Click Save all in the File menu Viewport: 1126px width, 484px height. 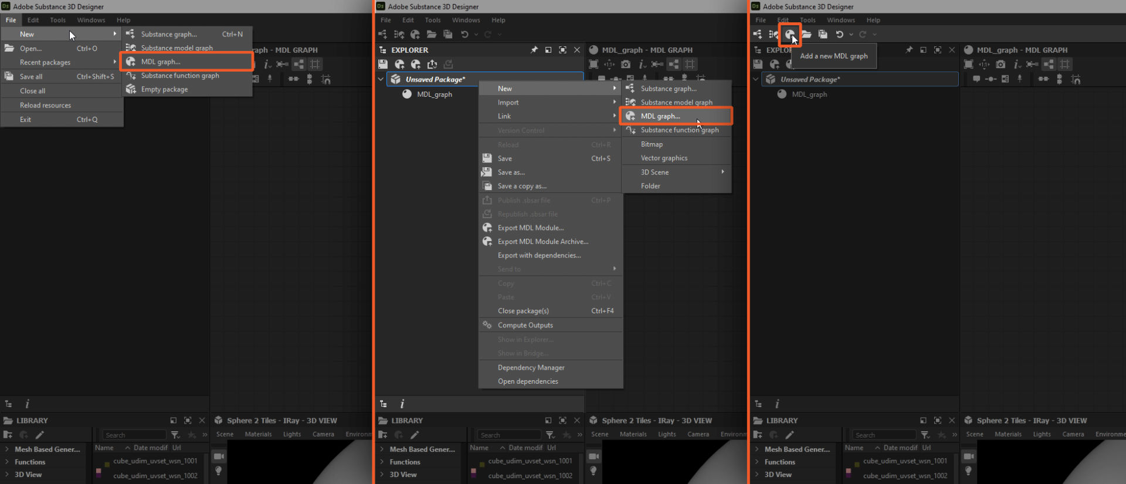(62, 76)
